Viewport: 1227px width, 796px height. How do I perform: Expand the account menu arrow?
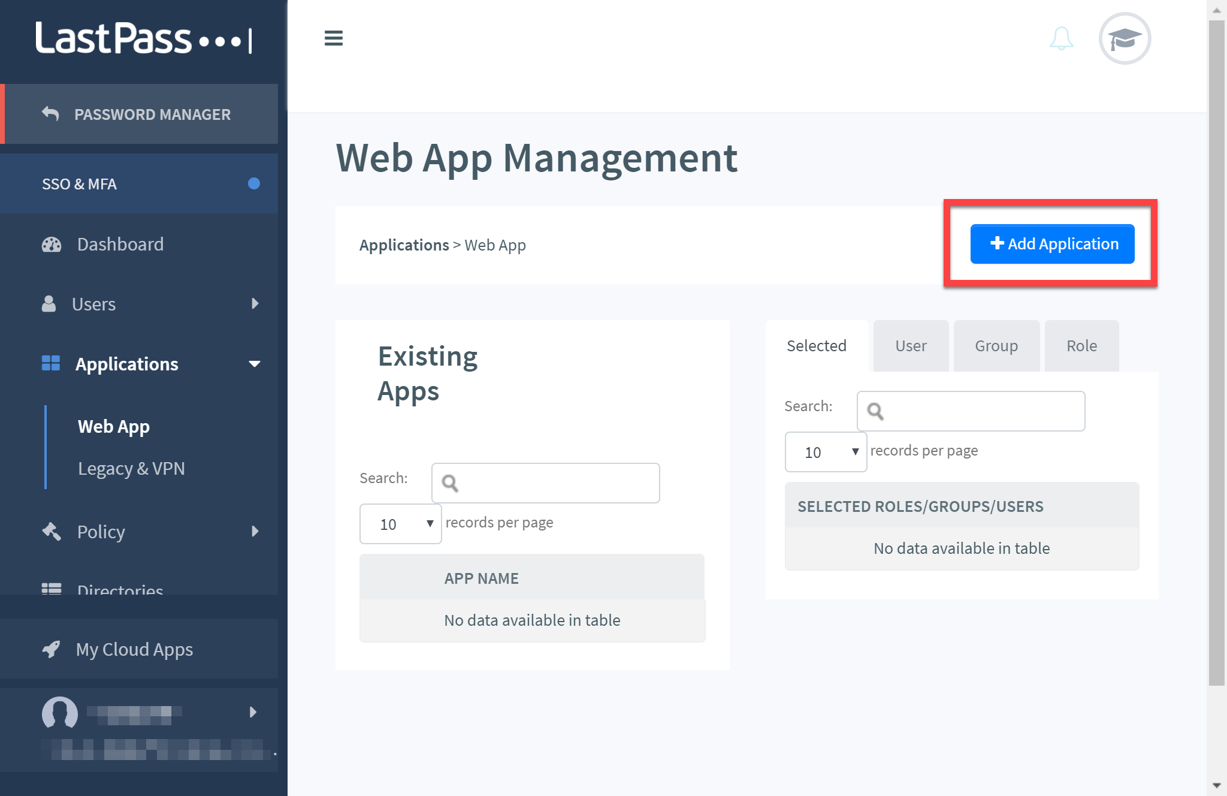pos(253,712)
